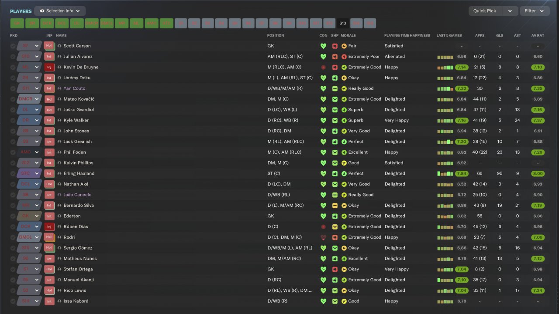Click the match sharpness icon for Stefan Ortega
Image resolution: width=559 pixels, height=314 pixels.
[335, 270]
